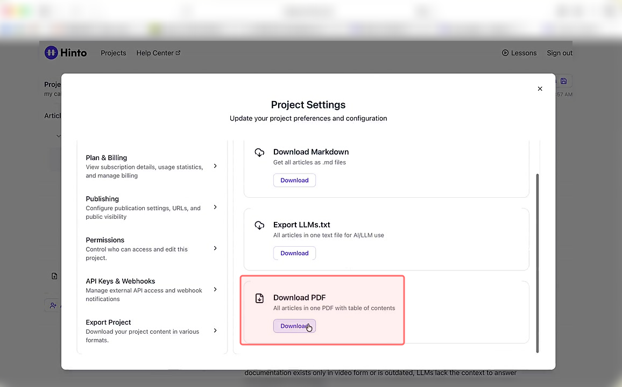
Task: Close the Project Settings dialog
Action: (x=540, y=89)
